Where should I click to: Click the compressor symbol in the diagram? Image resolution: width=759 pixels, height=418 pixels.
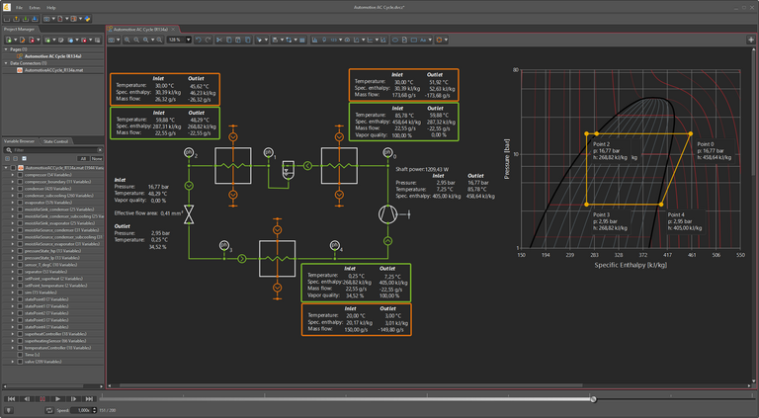386,212
